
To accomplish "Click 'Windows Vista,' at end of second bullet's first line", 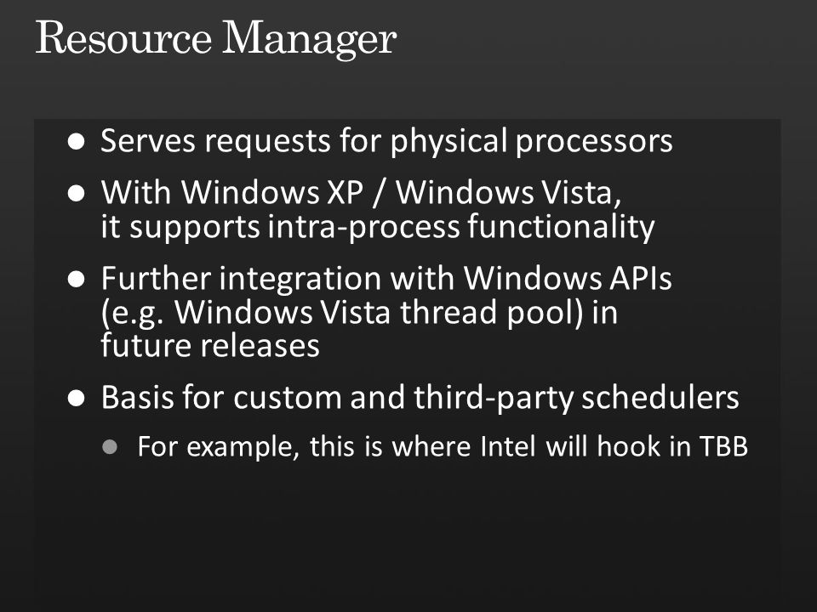I will [509, 193].
